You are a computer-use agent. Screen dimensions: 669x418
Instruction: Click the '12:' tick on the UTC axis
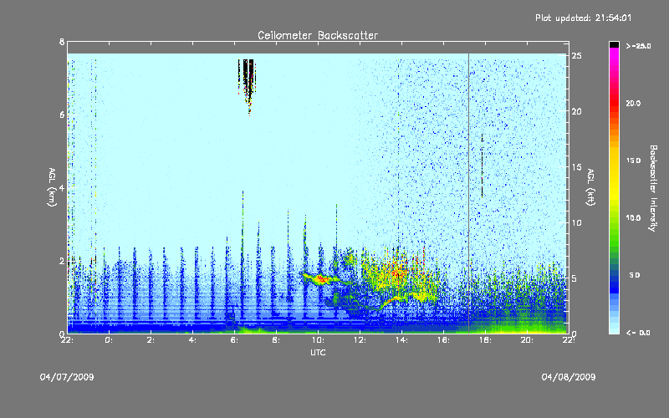pyautogui.click(x=360, y=340)
